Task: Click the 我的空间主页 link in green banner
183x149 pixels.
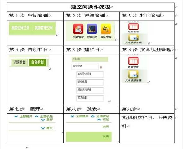Action: point(20,28)
